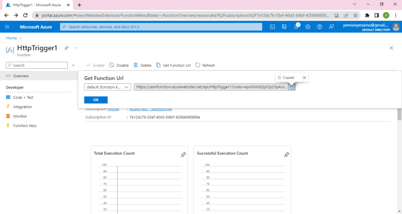Open Directories and subscriptions filter icon

point(284,27)
